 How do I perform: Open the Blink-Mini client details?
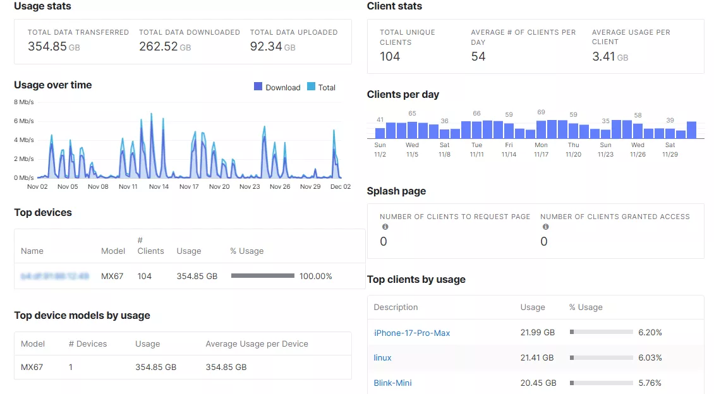click(392, 382)
